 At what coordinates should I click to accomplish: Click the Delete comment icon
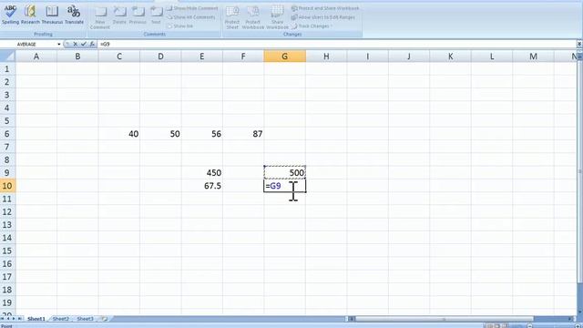click(x=119, y=15)
